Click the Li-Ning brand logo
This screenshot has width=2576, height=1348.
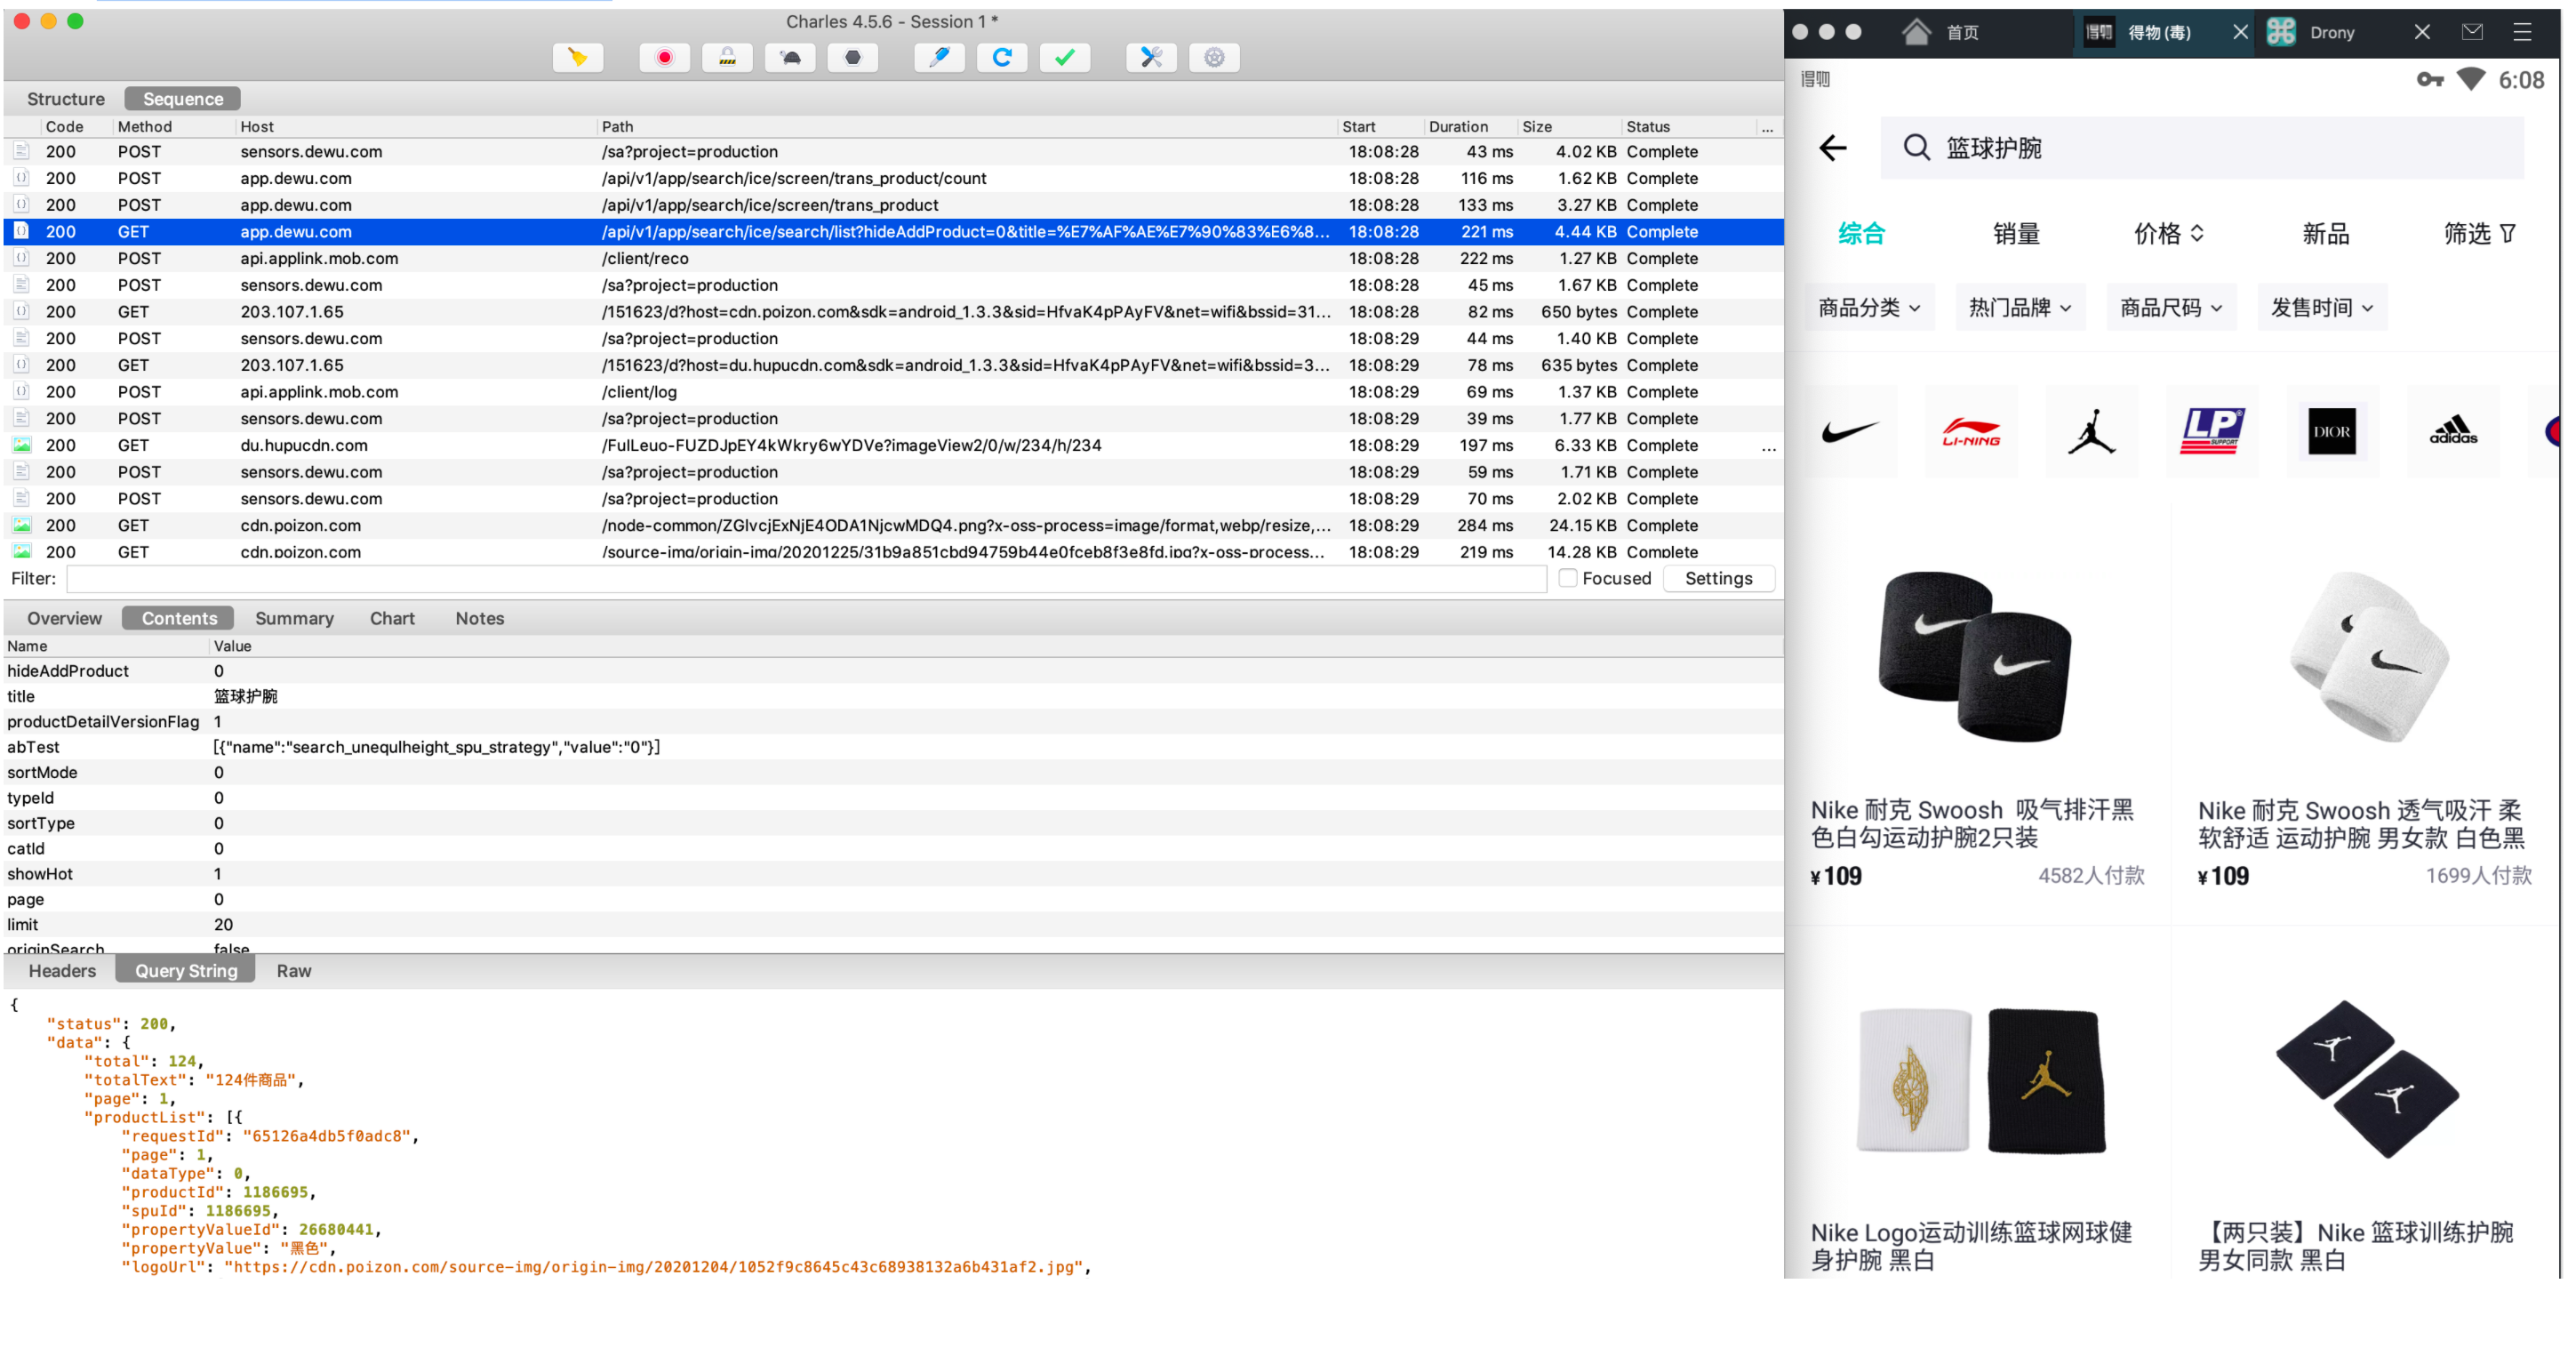pos(1971,432)
